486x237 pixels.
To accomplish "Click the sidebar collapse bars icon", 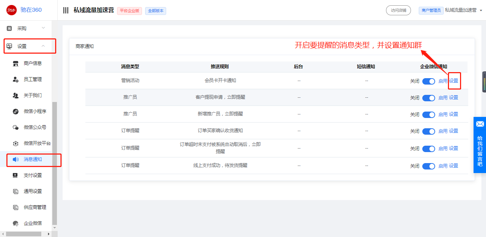I will pyautogui.click(x=66, y=10).
